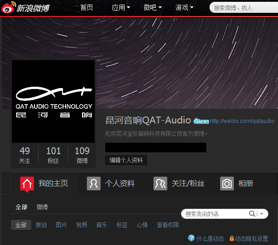Switch to the 相册 tab

[245, 184]
